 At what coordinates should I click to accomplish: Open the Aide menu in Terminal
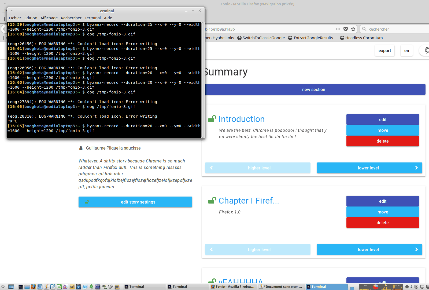click(x=108, y=18)
